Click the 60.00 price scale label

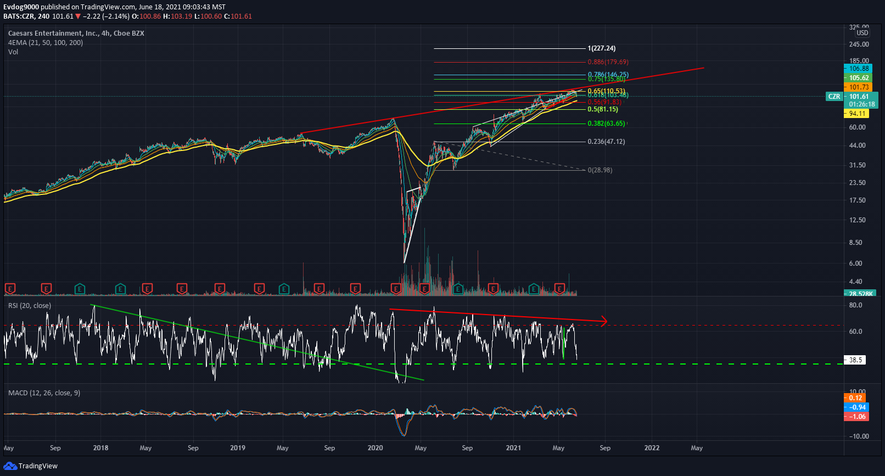point(858,127)
